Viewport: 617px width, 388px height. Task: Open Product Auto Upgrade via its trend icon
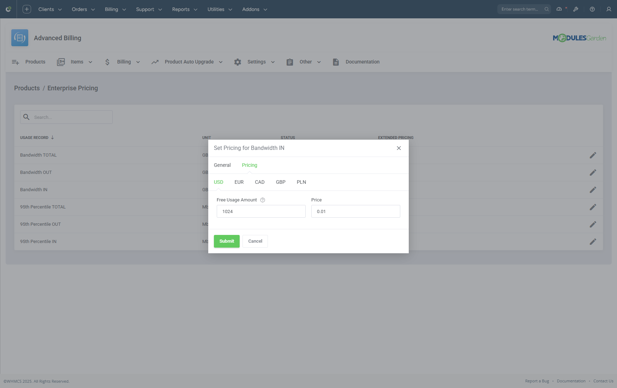[x=155, y=62]
